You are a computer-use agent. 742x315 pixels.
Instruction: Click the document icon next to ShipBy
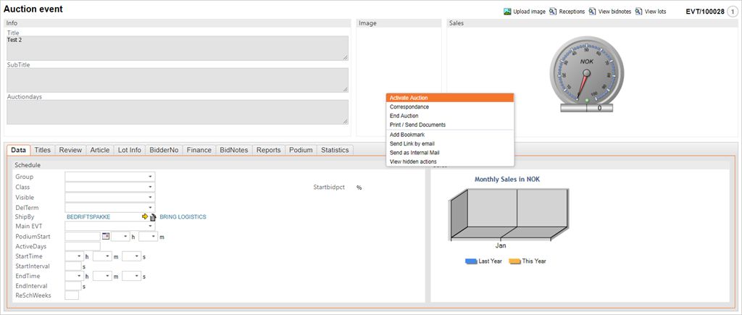coord(153,217)
